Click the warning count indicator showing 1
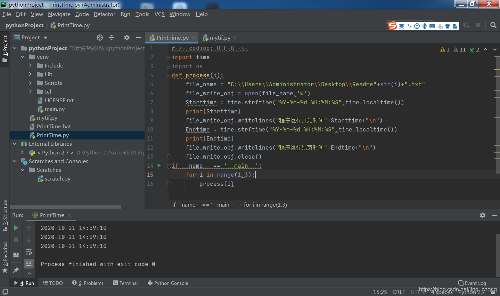 click(x=445, y=49)
